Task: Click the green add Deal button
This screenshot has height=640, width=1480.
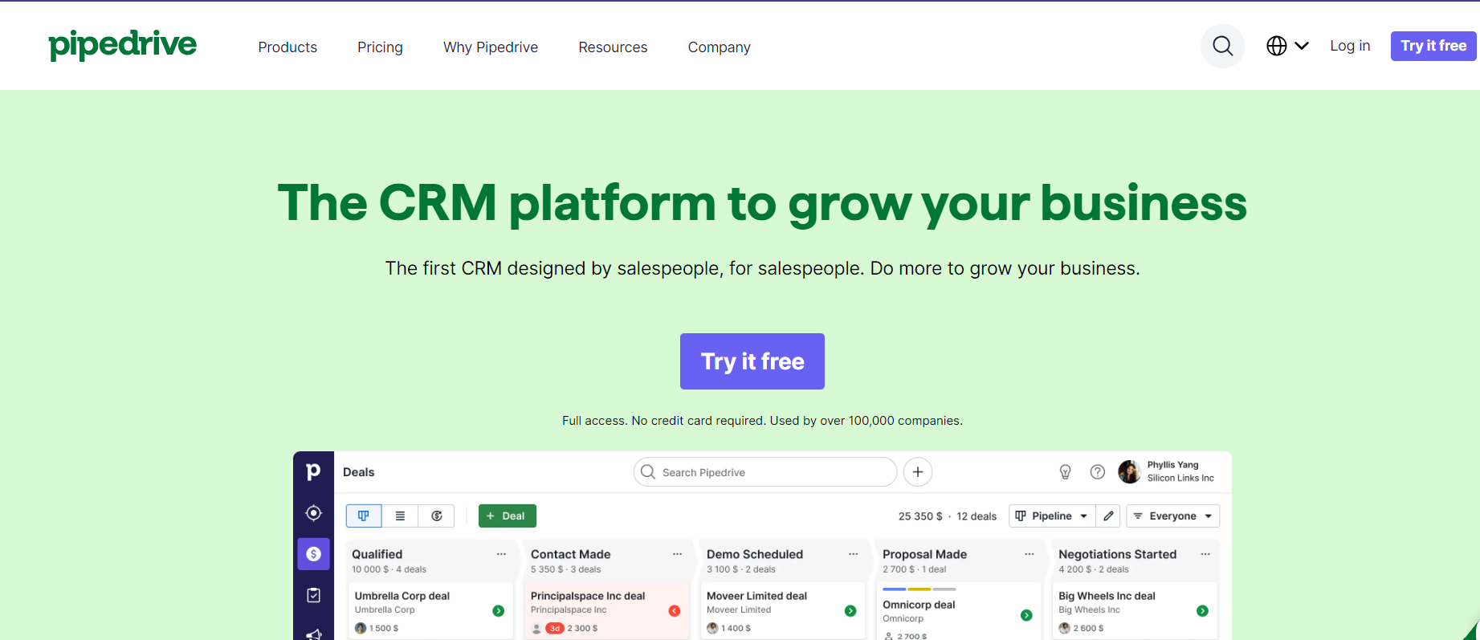Action: tap(508, 516)
